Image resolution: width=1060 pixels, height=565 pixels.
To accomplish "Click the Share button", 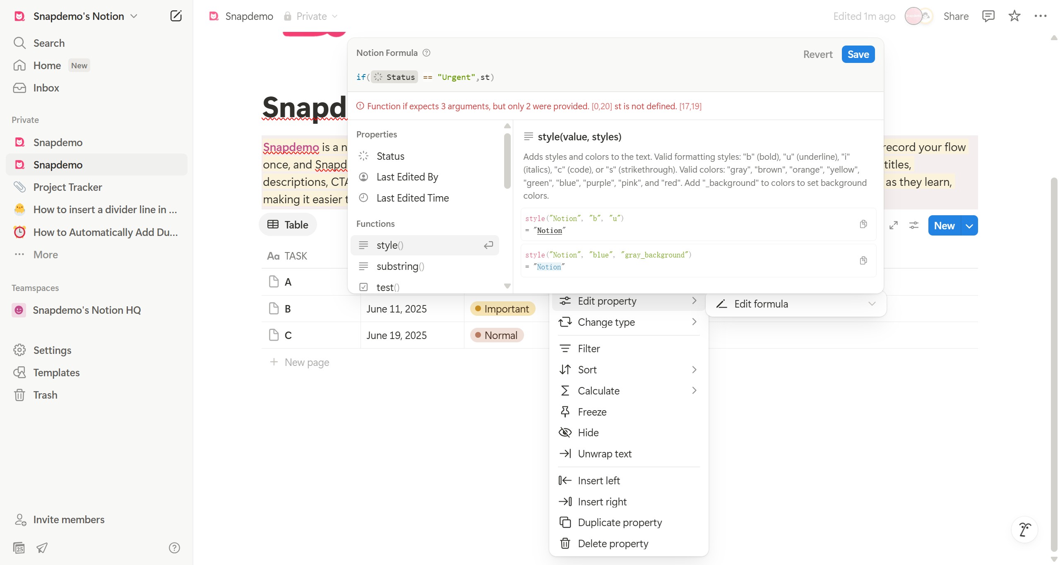I will (956, 16).
